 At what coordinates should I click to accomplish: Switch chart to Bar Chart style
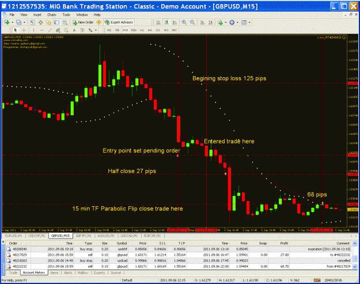point(158,22)
